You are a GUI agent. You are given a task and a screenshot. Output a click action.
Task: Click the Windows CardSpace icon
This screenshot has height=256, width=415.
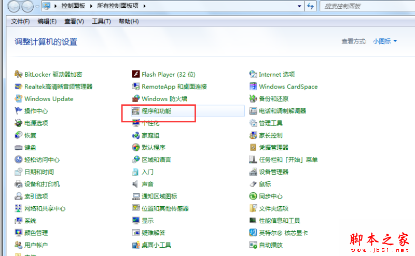pyautogui.click(x=253, y=87)
